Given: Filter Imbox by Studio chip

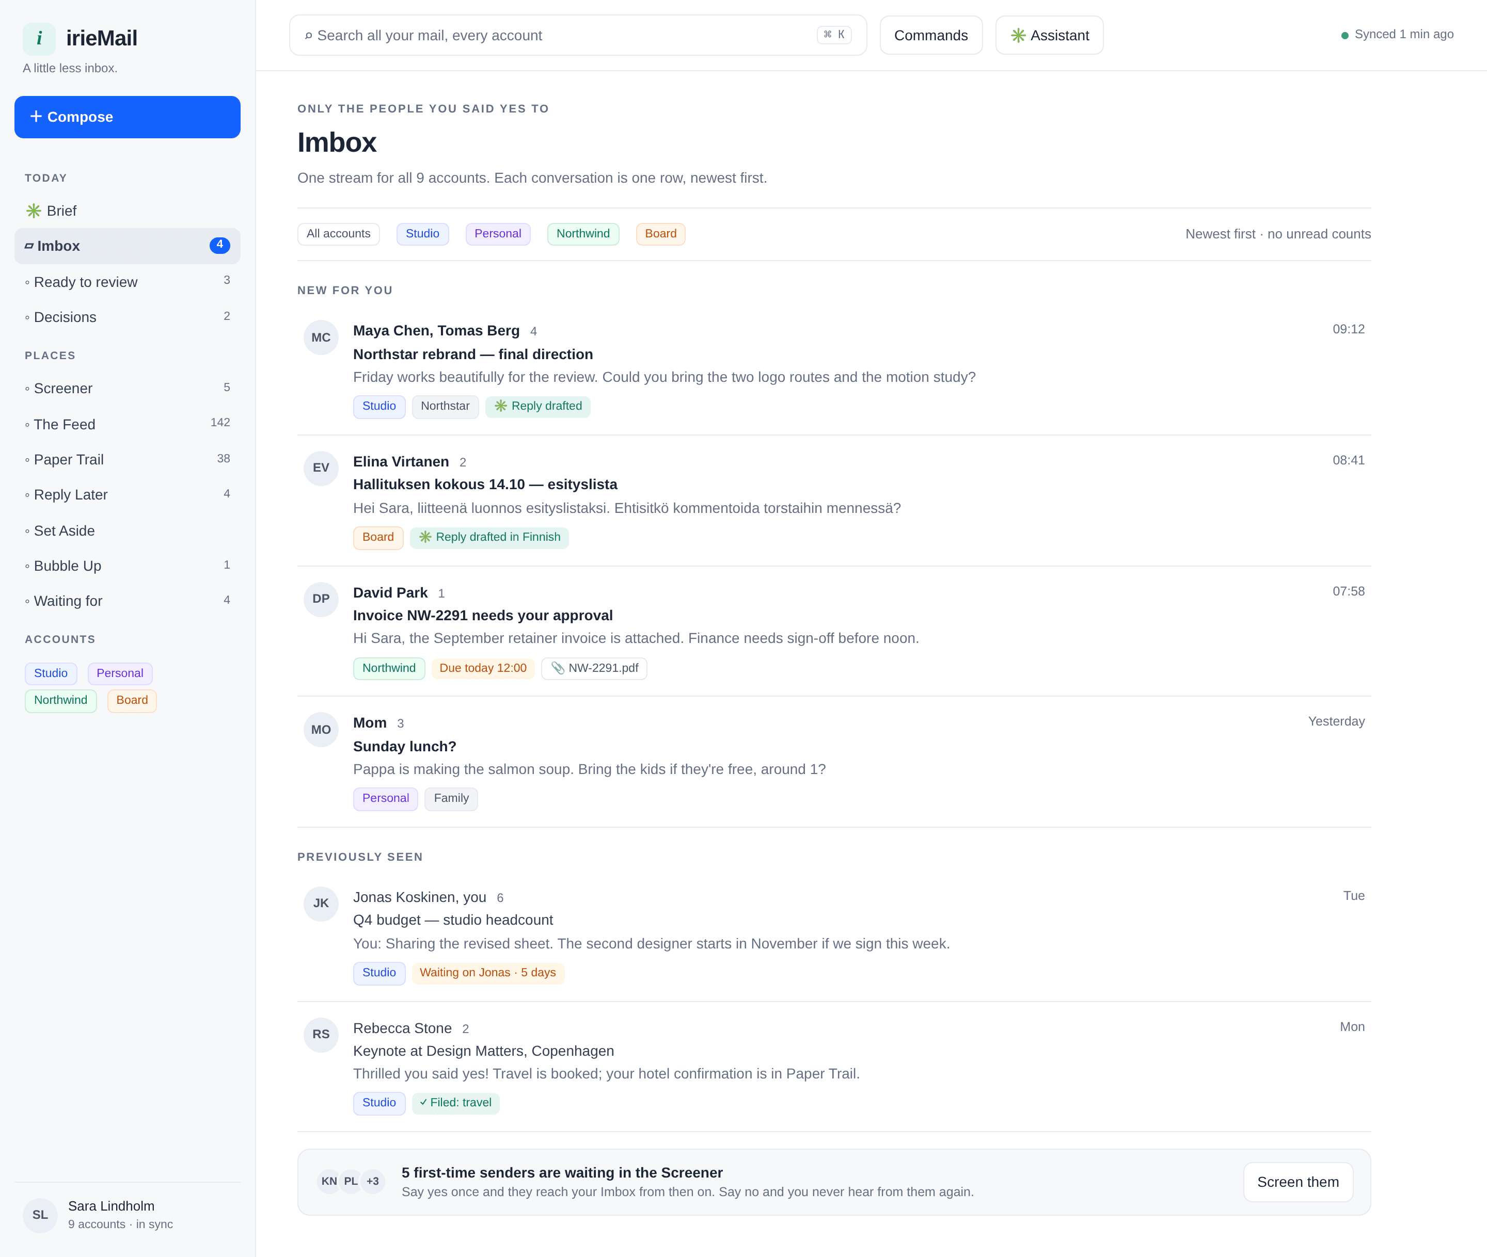Looking at the screenshot, I should (423, 234).
